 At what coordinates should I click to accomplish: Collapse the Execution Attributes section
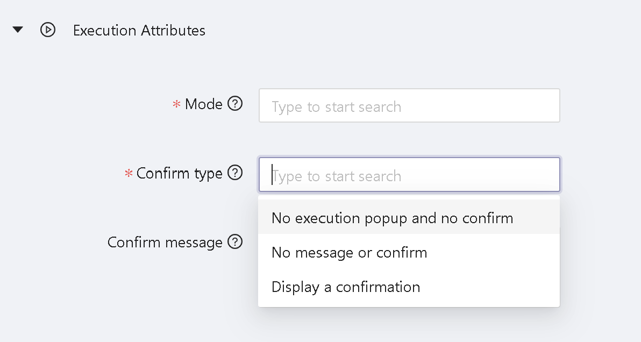pyautogui.click(x=18, y=30)
